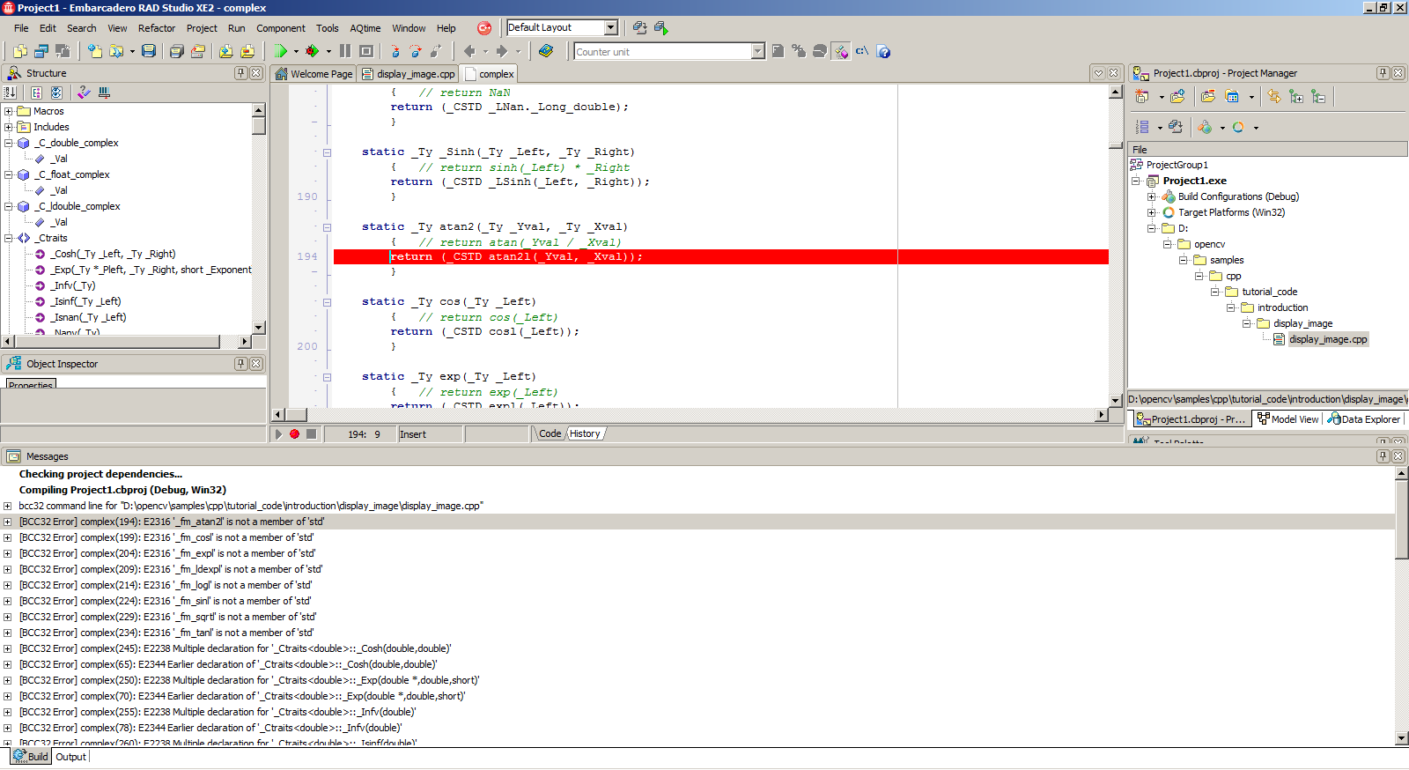The image size is (1409, 770).
Task: Click the Step Over debug icon
Action: pyautogui.click(x=415, y=51)
